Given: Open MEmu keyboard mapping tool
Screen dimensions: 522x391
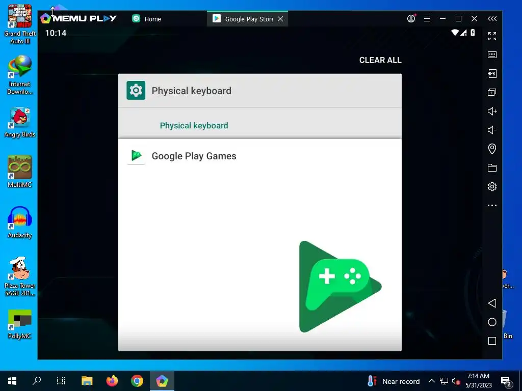Looking at the screenshot, I should click(x=492, y=54).
